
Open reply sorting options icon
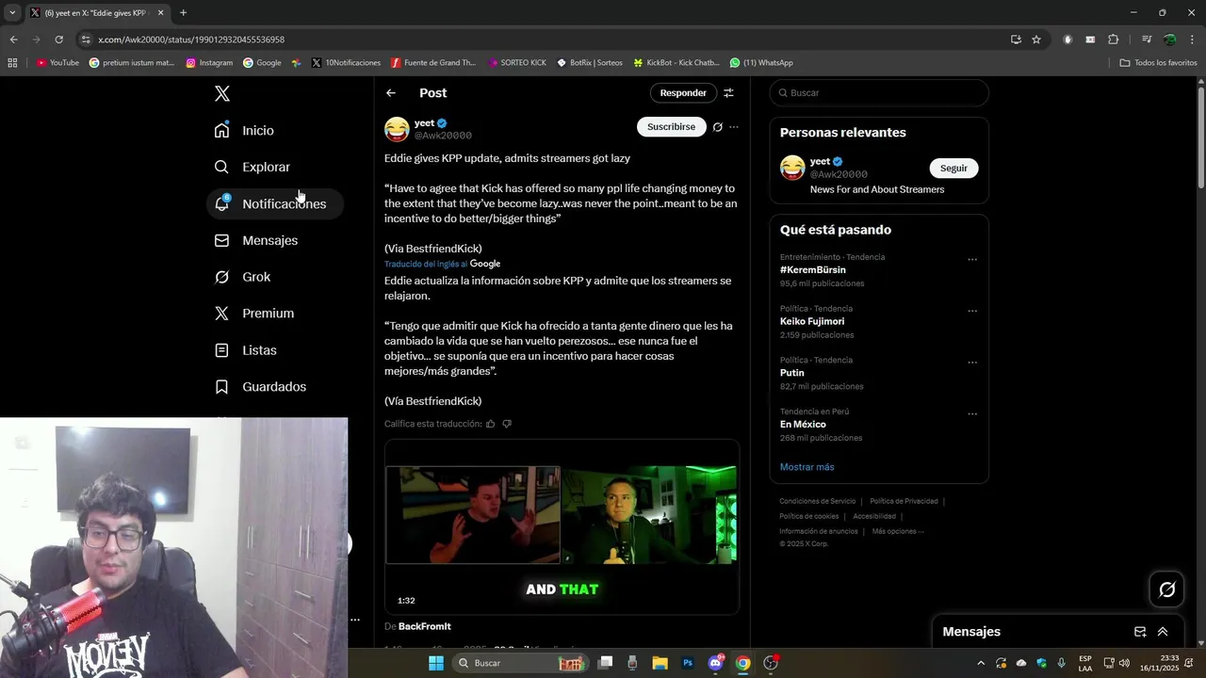point(728,93)
